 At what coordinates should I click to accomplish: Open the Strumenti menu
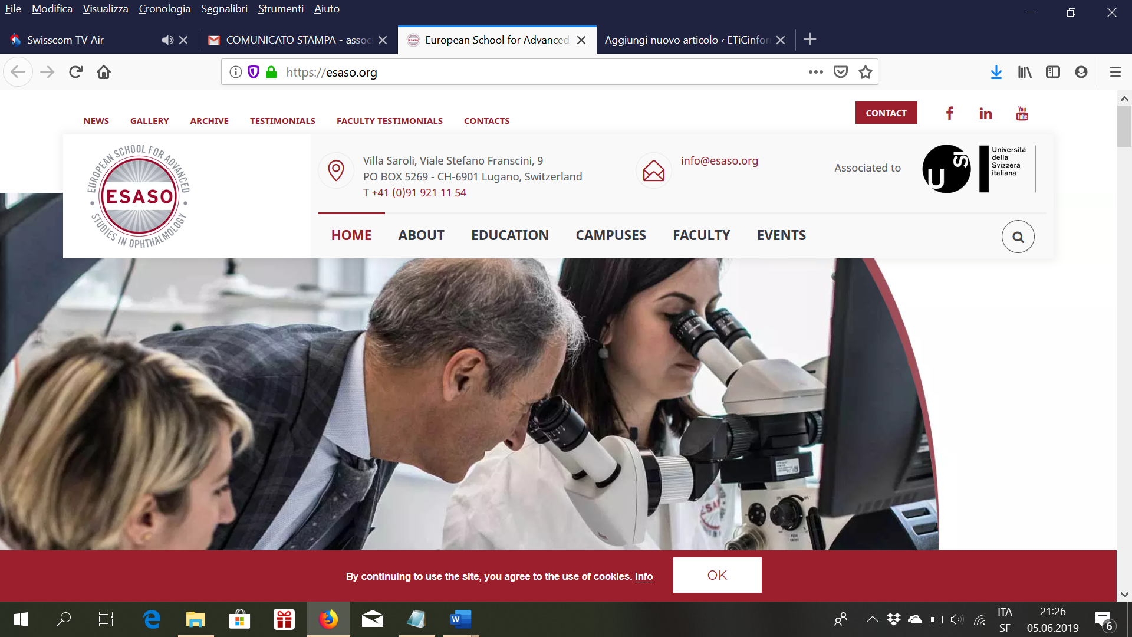[x=281, y=9]
